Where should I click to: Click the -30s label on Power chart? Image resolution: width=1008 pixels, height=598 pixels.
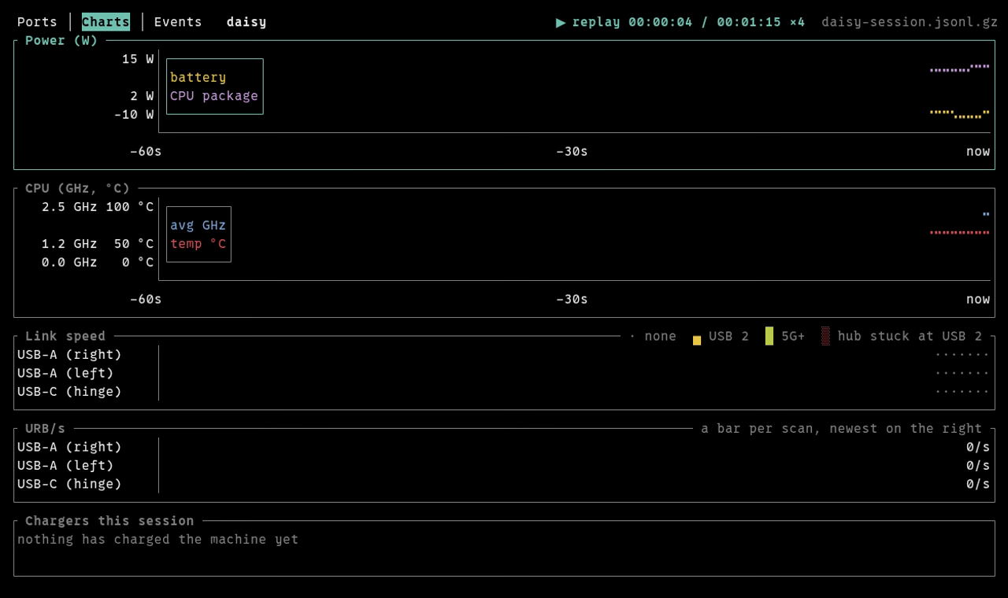[x=572, y=151]
